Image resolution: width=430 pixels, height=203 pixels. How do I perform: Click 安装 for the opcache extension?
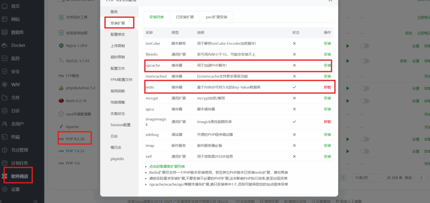coord(327,65)
